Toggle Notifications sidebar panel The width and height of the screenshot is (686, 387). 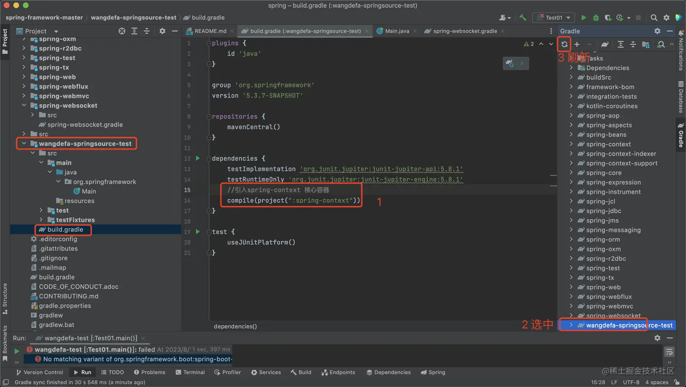tap(681, 50)
